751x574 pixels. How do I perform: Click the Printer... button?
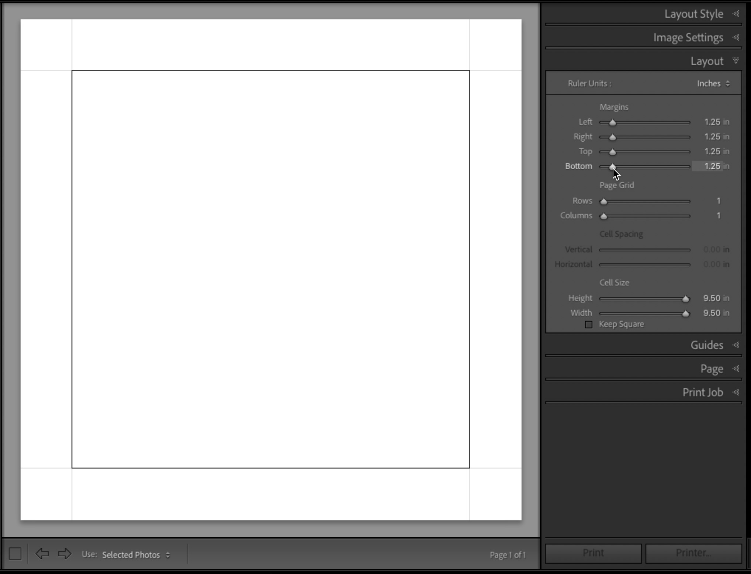pos(693,553)
